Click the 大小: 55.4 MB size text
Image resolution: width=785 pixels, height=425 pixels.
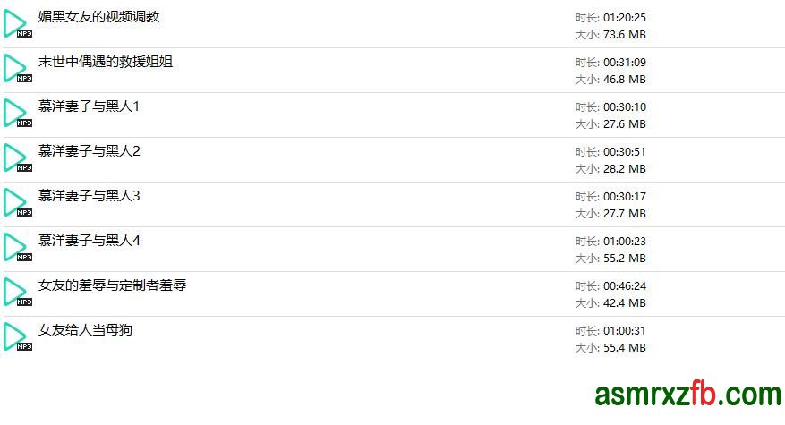610,348
